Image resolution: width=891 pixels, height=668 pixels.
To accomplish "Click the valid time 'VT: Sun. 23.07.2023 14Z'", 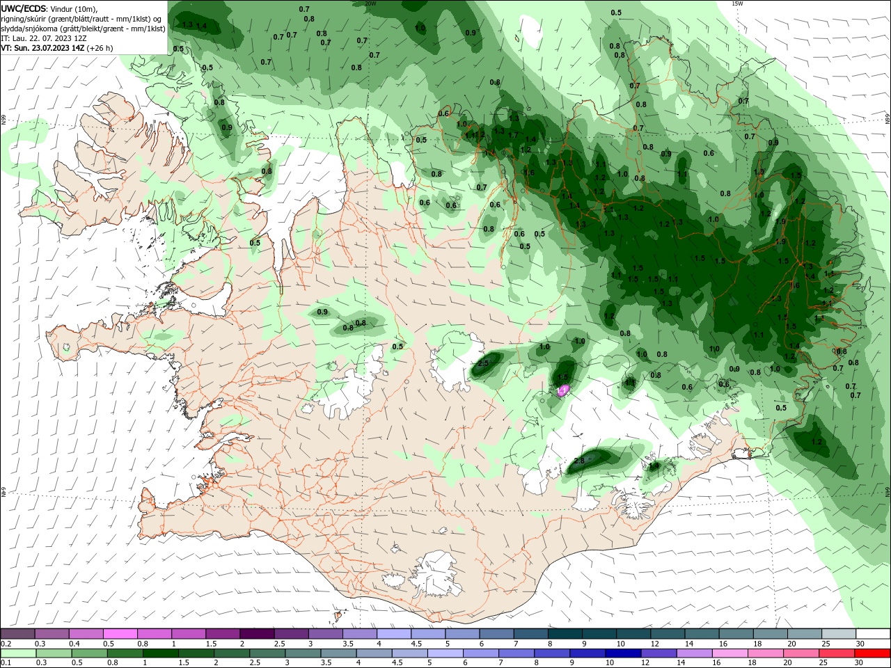I will [43, 48].
